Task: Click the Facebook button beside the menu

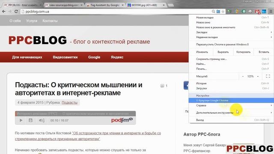Action: [186, 86]
